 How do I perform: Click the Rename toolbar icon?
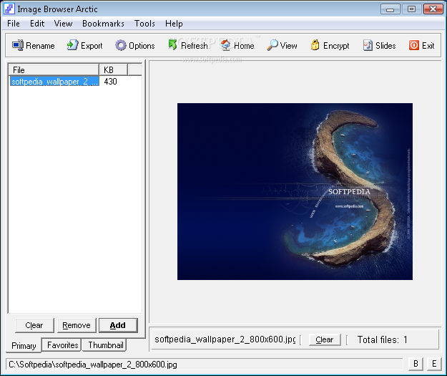pyautogui.click(x=18, y=45)
